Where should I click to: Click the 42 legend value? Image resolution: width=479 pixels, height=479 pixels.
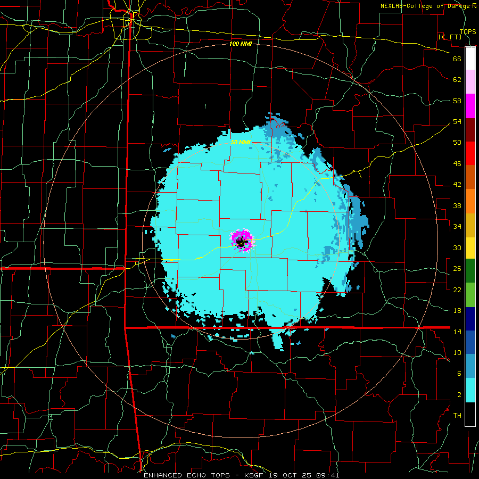pyautogui.click(x=457, y=185)
